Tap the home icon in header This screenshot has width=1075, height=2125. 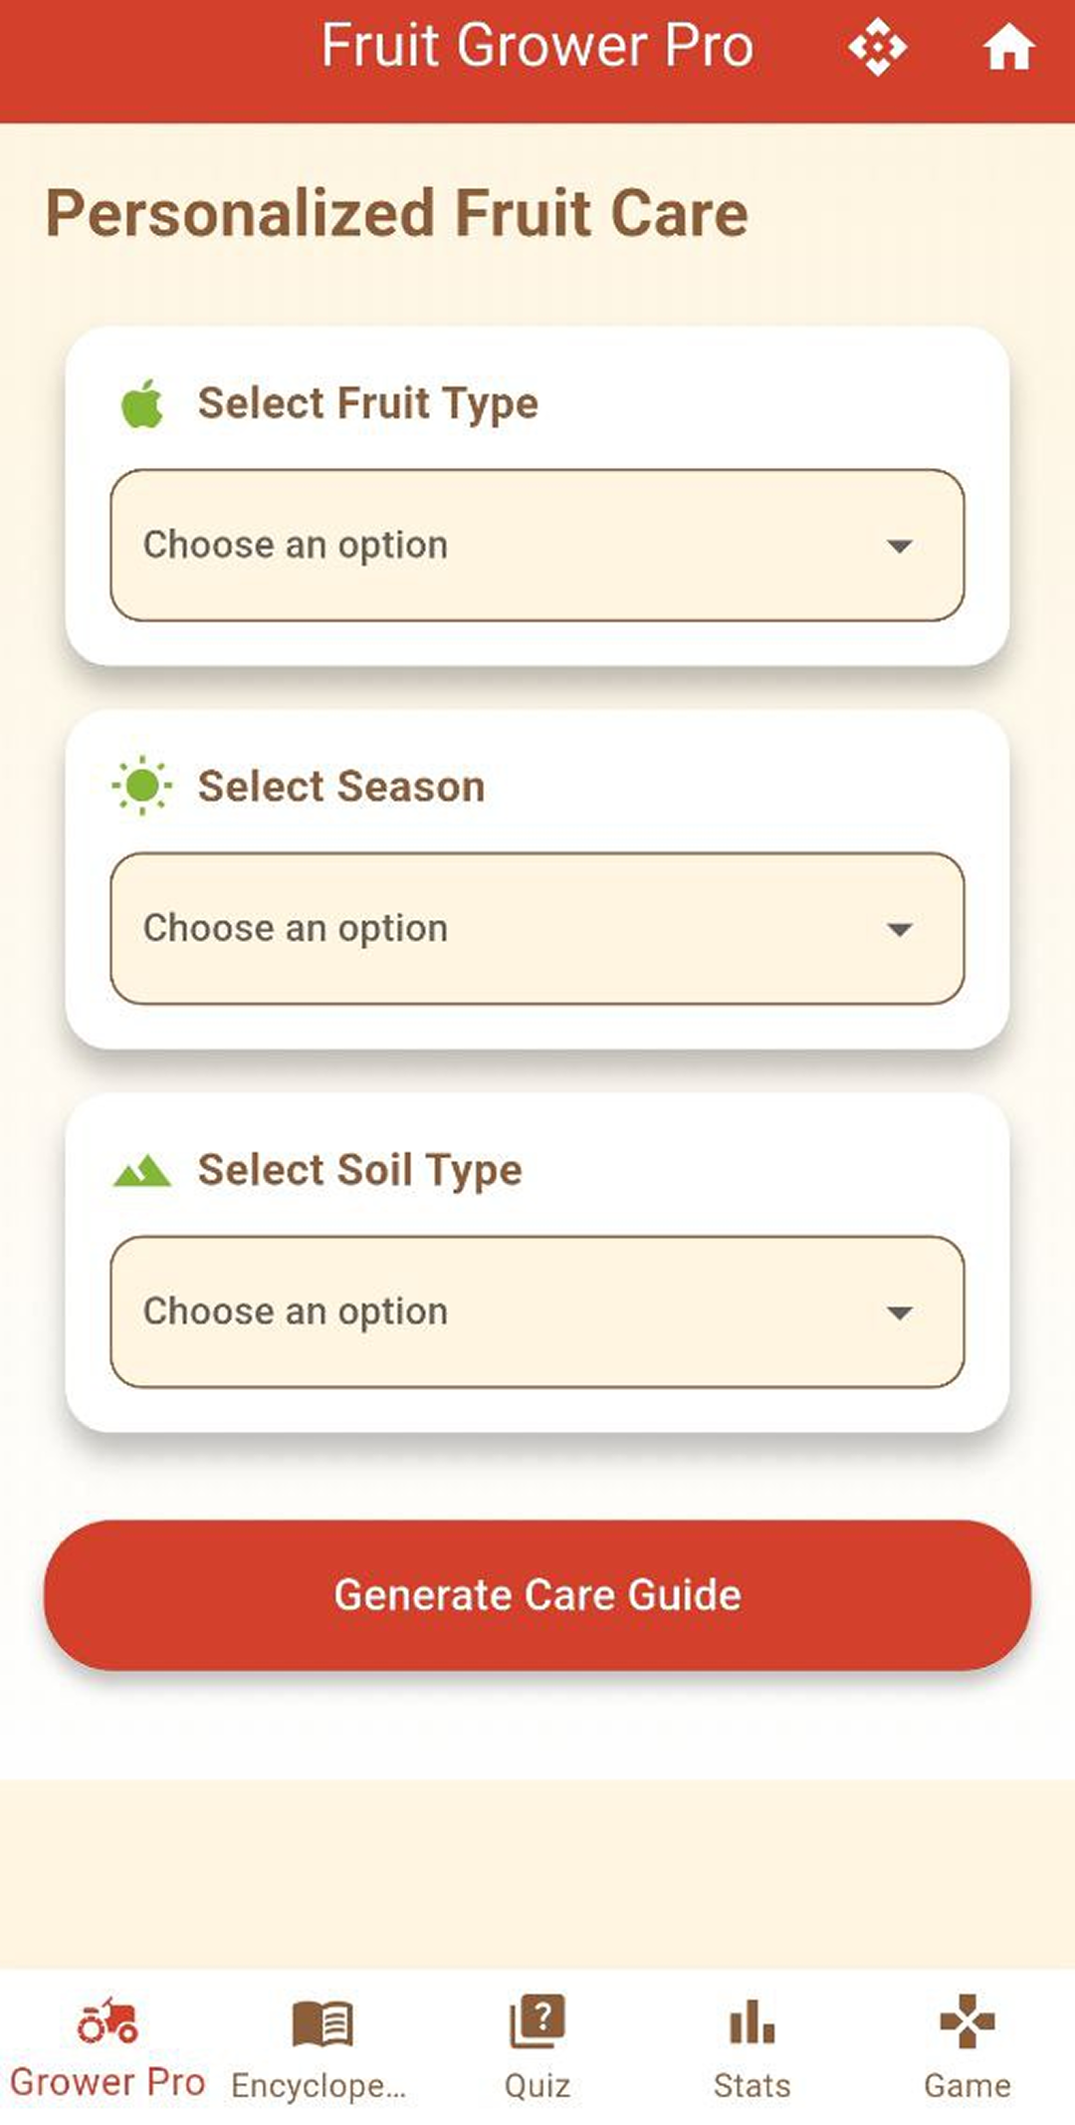click(1008, 48)
